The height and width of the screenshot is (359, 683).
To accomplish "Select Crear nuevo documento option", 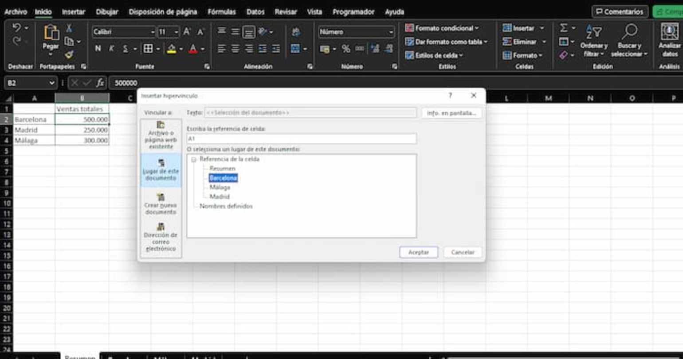I will [x=161, y=204].
